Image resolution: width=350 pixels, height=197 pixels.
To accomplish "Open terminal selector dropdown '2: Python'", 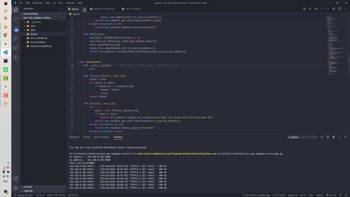I will (302, 137).
